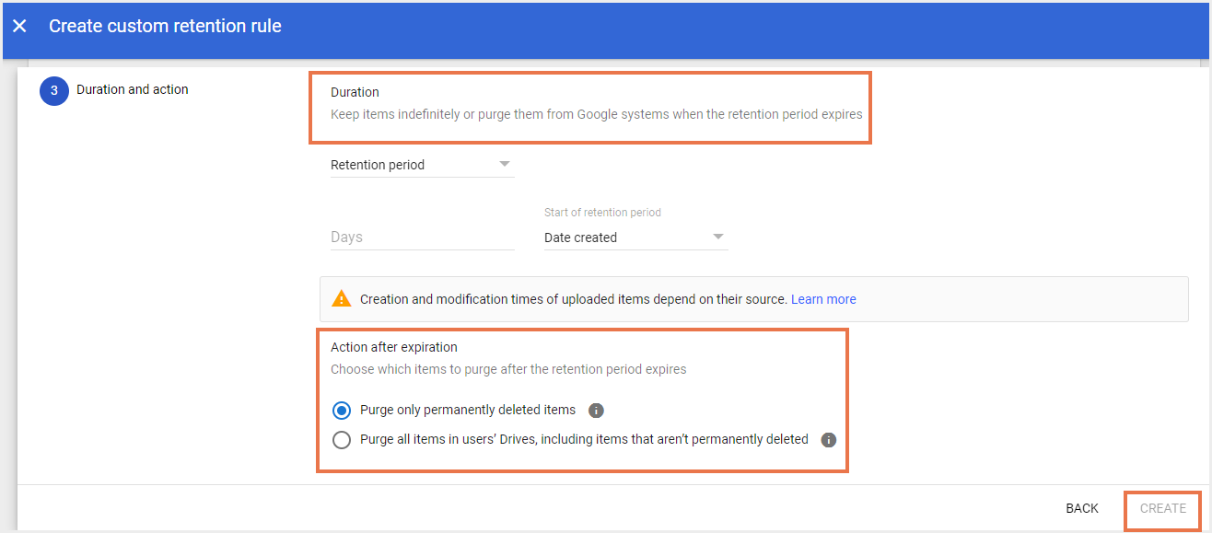Click the orange warning triangle icon
This screenshot has width=1212, height=533.
[342, 299]
